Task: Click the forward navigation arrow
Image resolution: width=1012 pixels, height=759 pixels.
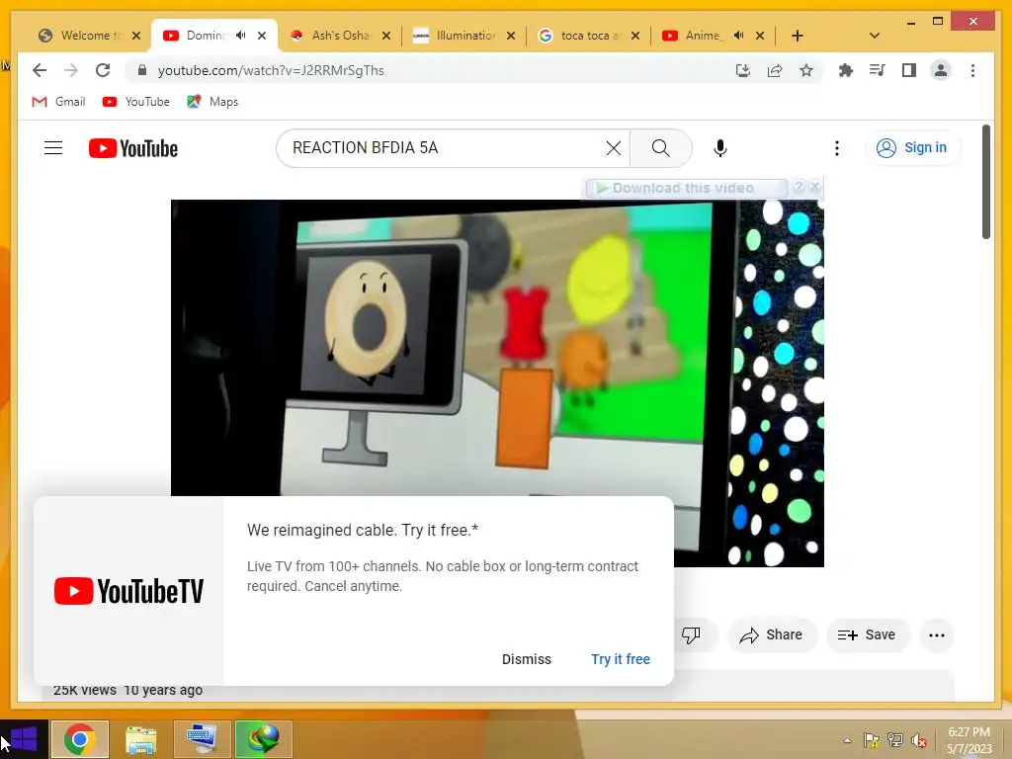Action: (x=71, y=70)
